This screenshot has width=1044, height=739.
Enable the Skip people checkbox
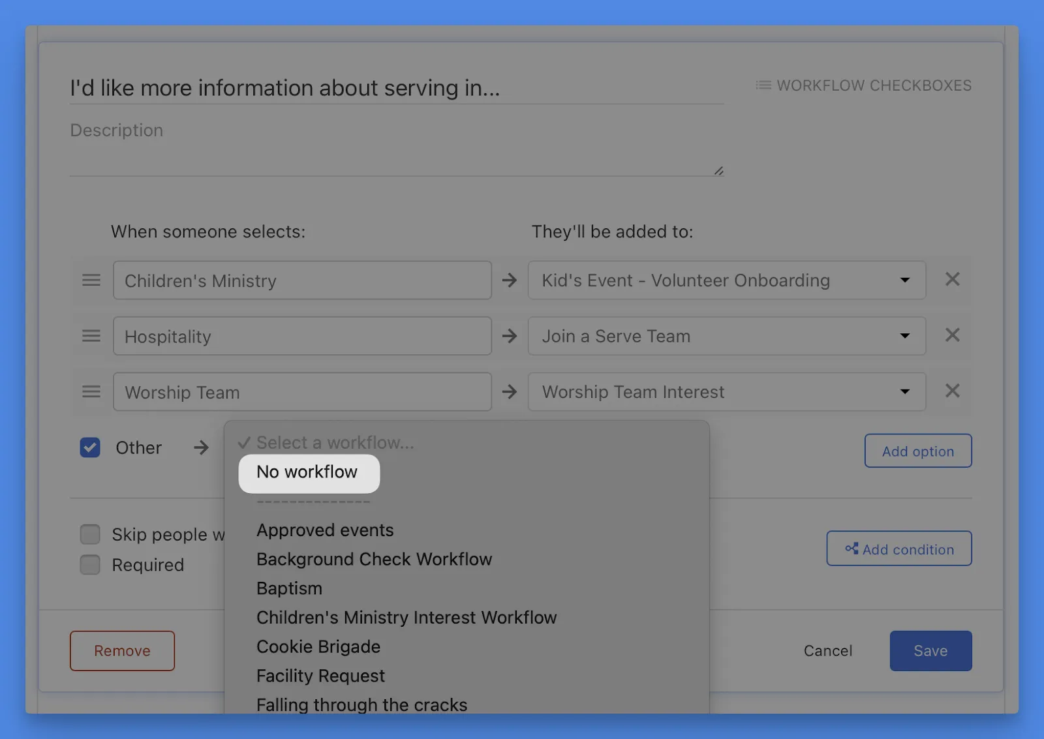90,534
